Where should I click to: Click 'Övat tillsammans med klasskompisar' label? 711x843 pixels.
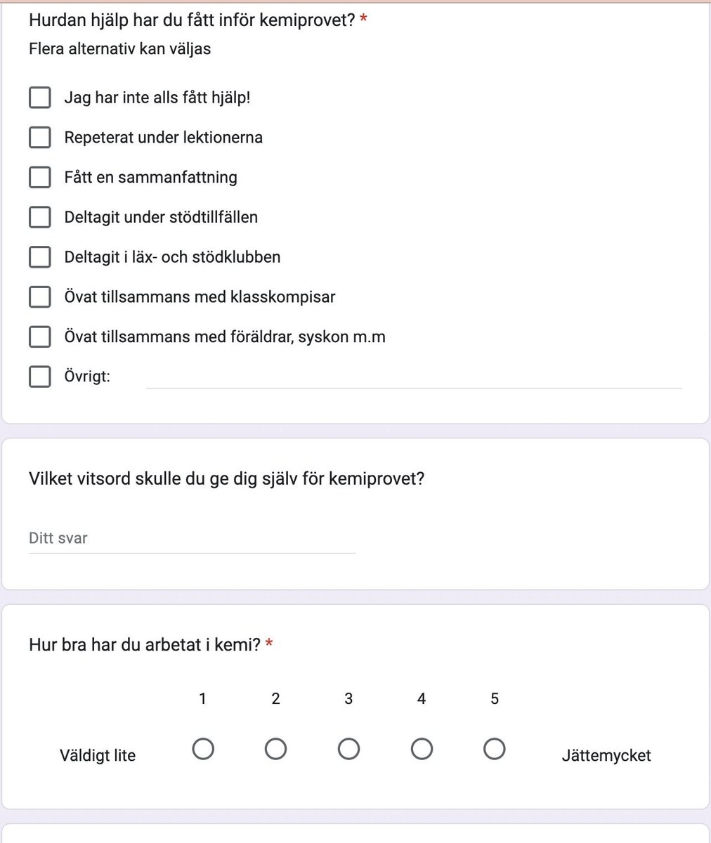200,297
